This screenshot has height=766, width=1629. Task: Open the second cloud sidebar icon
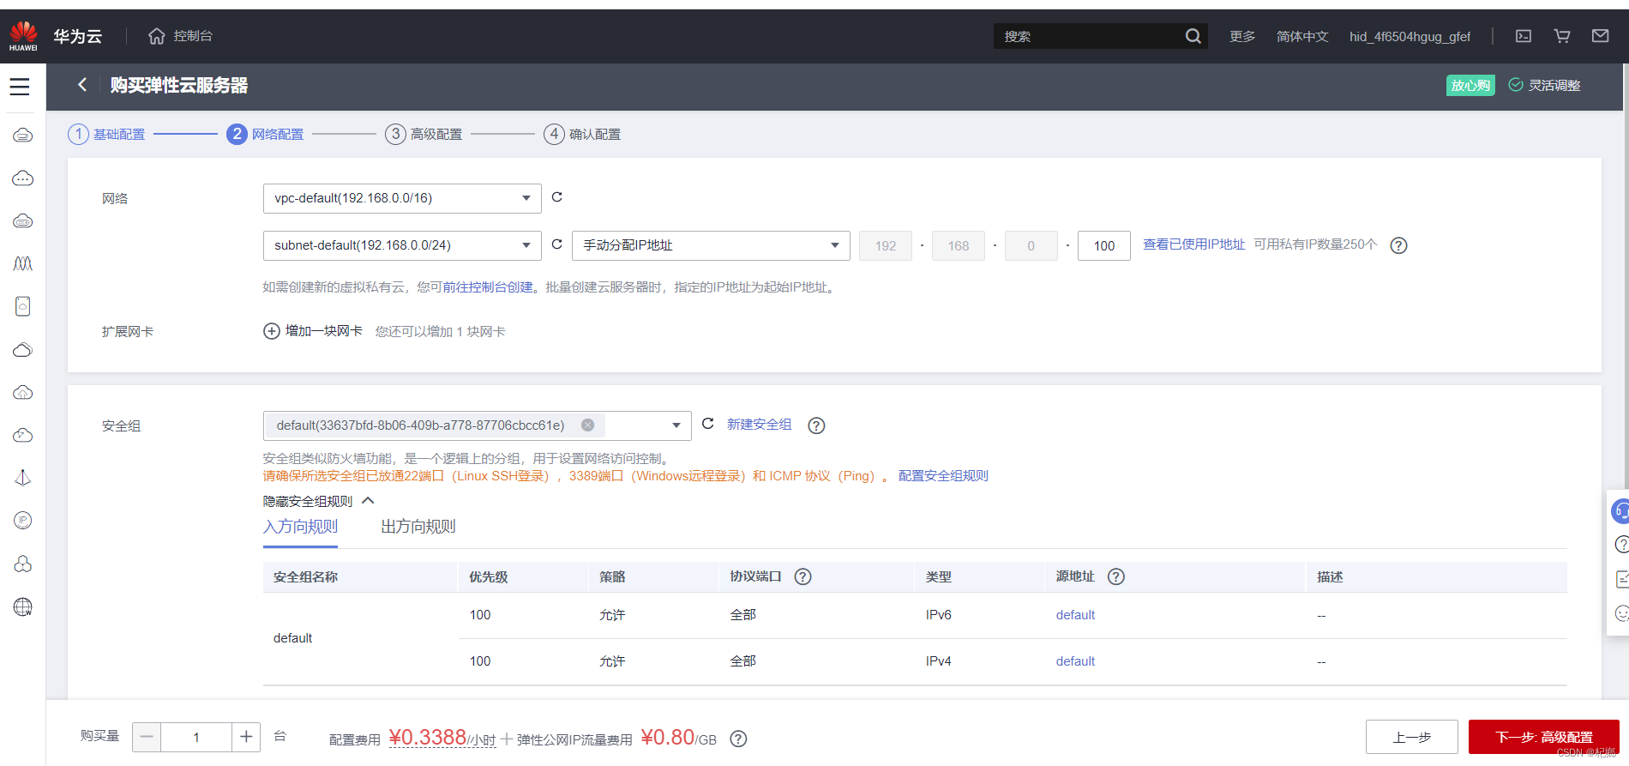coord(23,178)
